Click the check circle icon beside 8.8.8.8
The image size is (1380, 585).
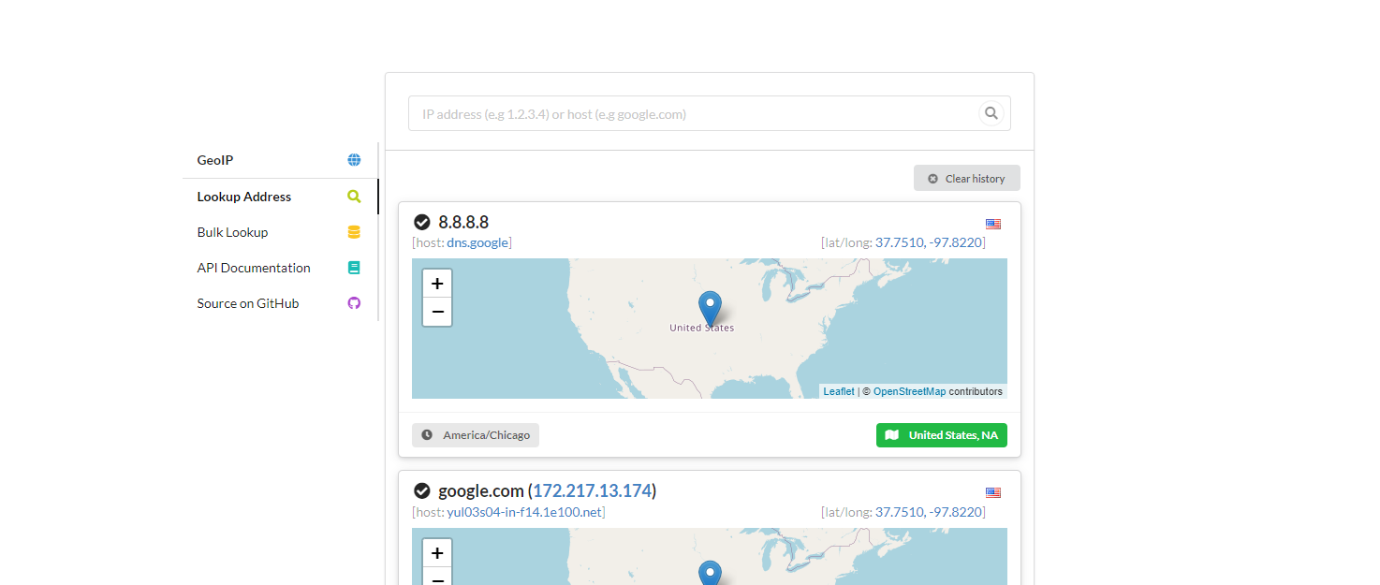click(422, 222)
